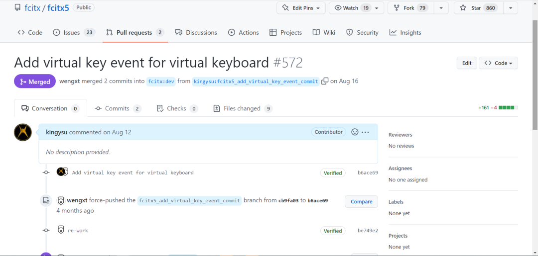Click the force-push event icon in the timeline
The image size is (538, 256).
point(46,200)
